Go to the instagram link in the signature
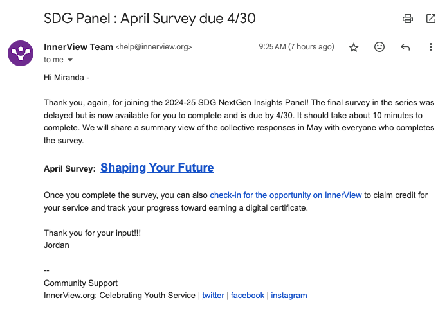The width and height of the screenshot is (447, 309). (289, 296)
